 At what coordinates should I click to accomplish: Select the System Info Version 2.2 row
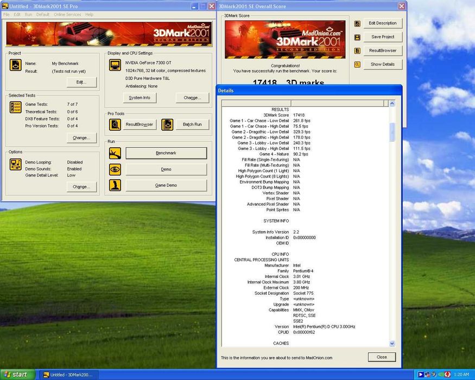click(305, 232)
